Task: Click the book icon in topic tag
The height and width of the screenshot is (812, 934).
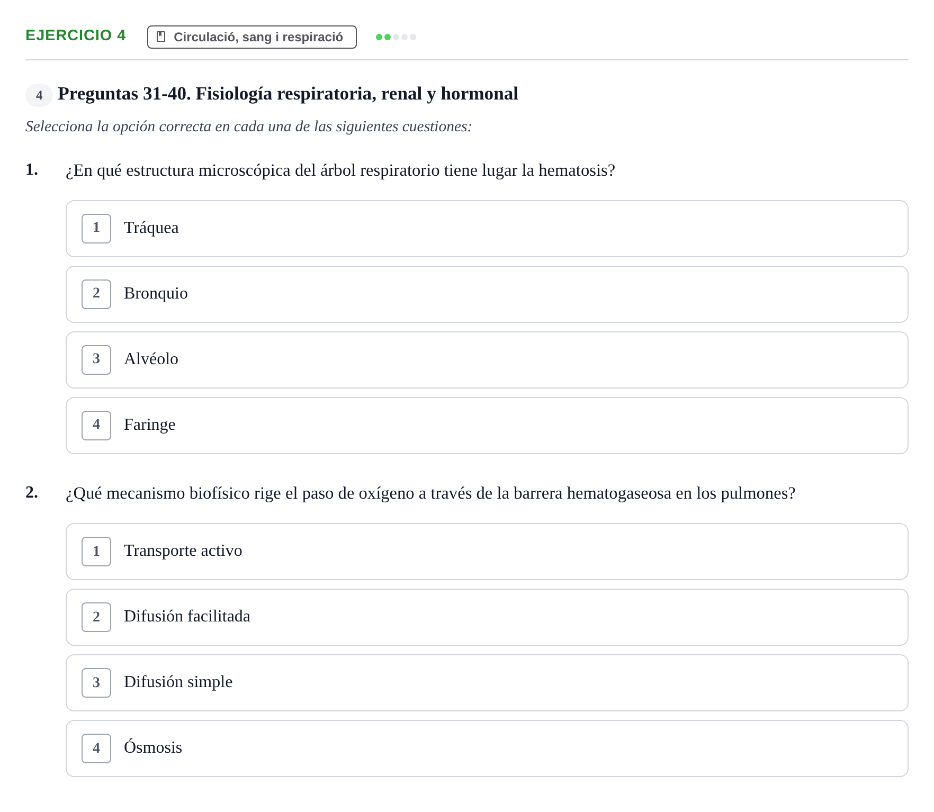Action: tap(161, 37)
